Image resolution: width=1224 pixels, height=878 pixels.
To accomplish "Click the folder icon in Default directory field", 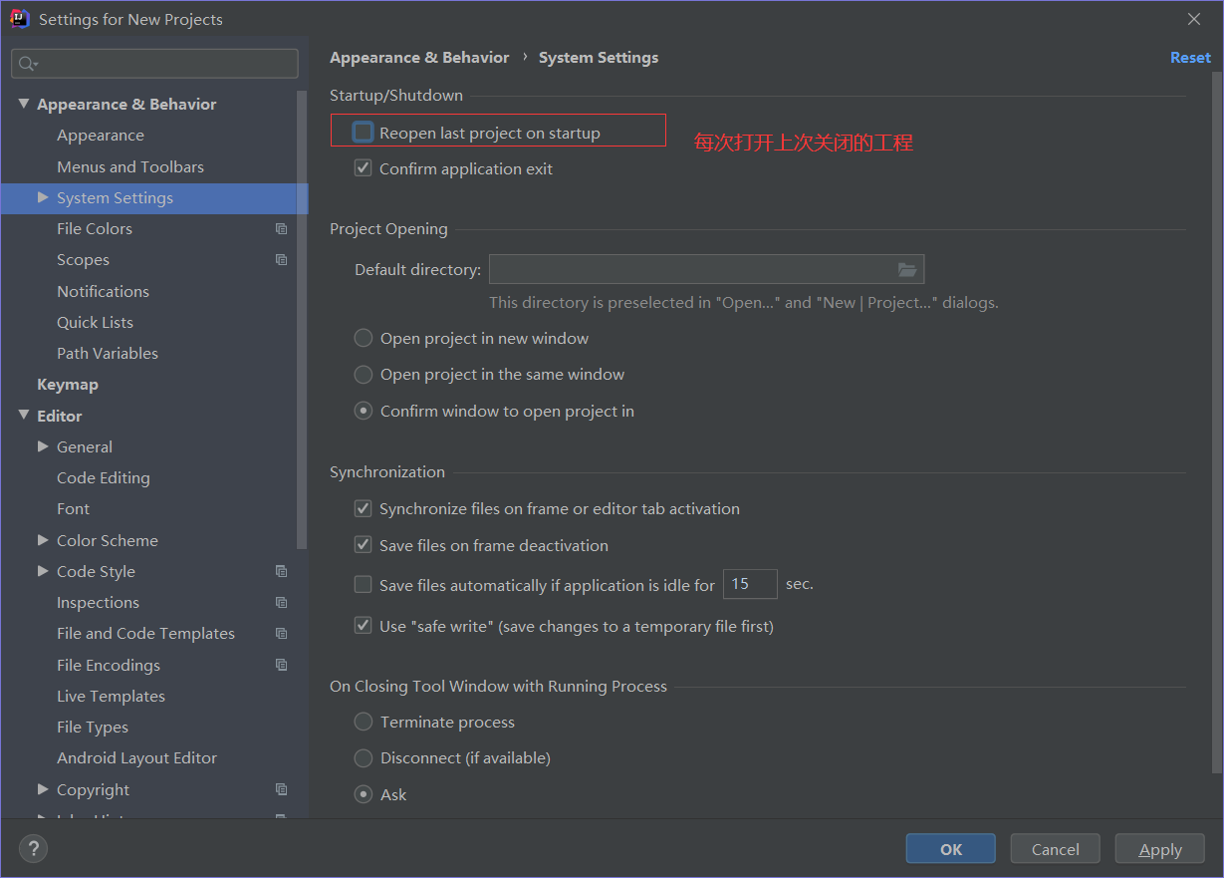I will (906, 268).
